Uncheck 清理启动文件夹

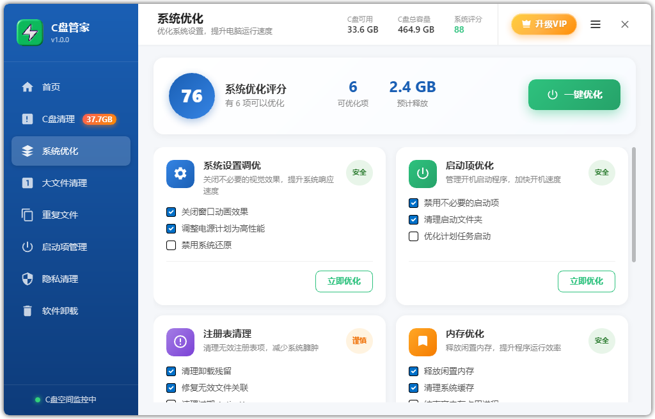[414, 219]
